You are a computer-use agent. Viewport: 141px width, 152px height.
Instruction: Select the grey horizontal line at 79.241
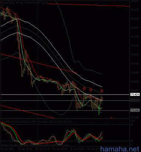[65, 110]
